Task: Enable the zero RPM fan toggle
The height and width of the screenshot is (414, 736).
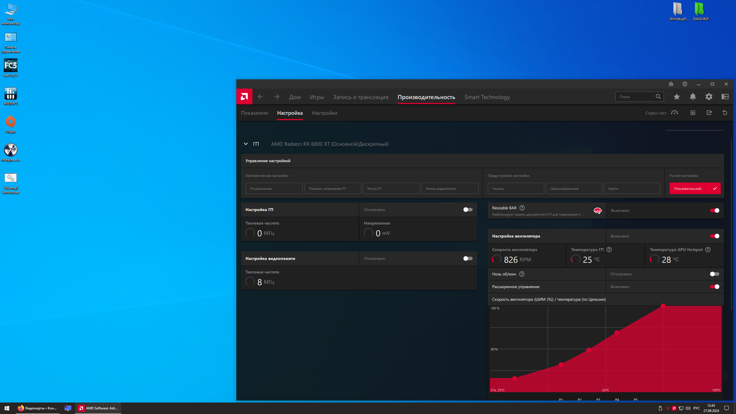Action: pyautogui.click(x=714, y=274)
